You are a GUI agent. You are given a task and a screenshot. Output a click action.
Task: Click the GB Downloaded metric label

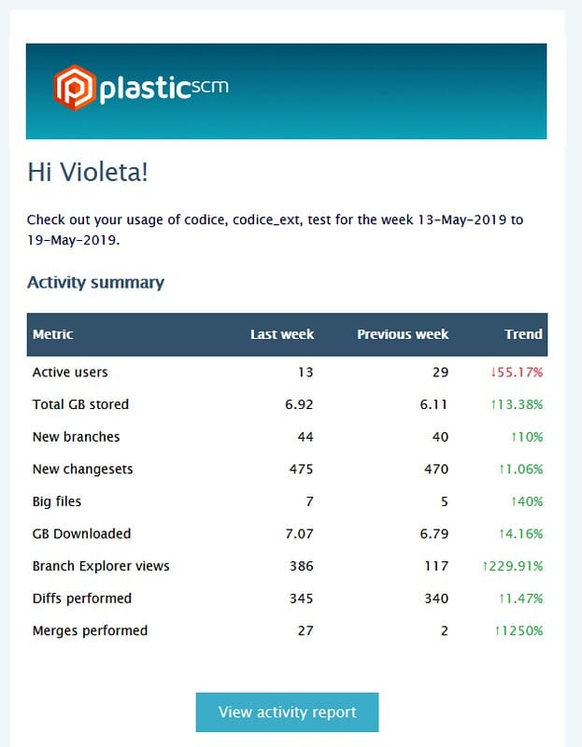[x=81, y=534]
